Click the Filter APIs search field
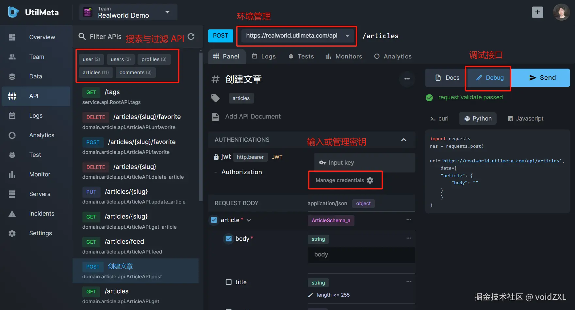The height and width of the screenshot is (310, 575). click(106, 37)
